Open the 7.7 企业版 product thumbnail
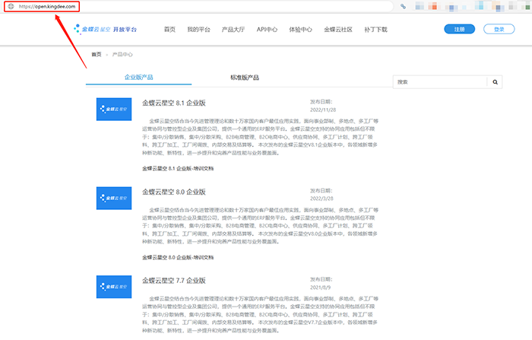Viewport: 532px width, 340px height. pyautogui.click(x=114, y=287)
